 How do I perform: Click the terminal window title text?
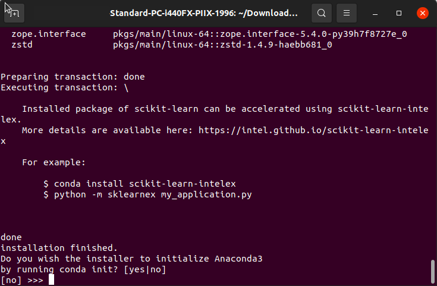tap(204, 13)
